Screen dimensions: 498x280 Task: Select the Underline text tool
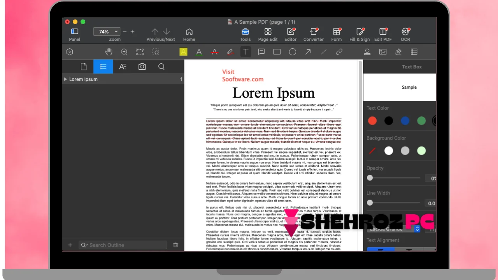(x=199, y=52)
